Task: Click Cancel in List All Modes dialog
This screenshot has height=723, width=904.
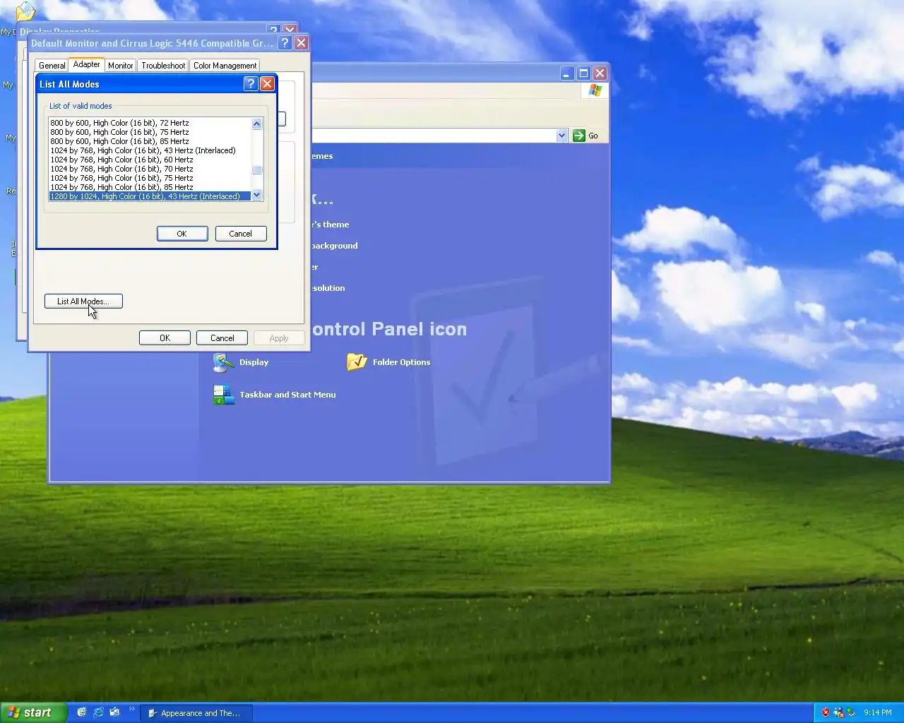Action: (241, 234)
